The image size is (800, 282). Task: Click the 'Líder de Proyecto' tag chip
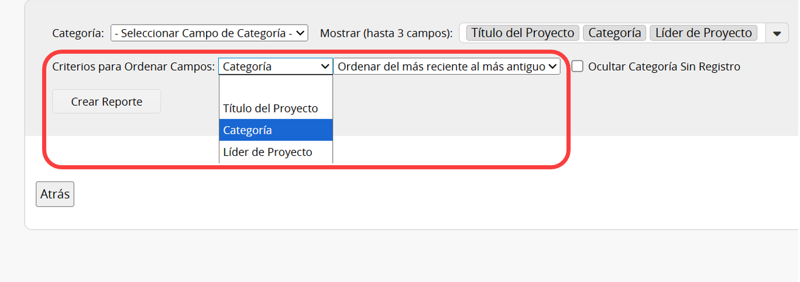click(x=703, y=33)
